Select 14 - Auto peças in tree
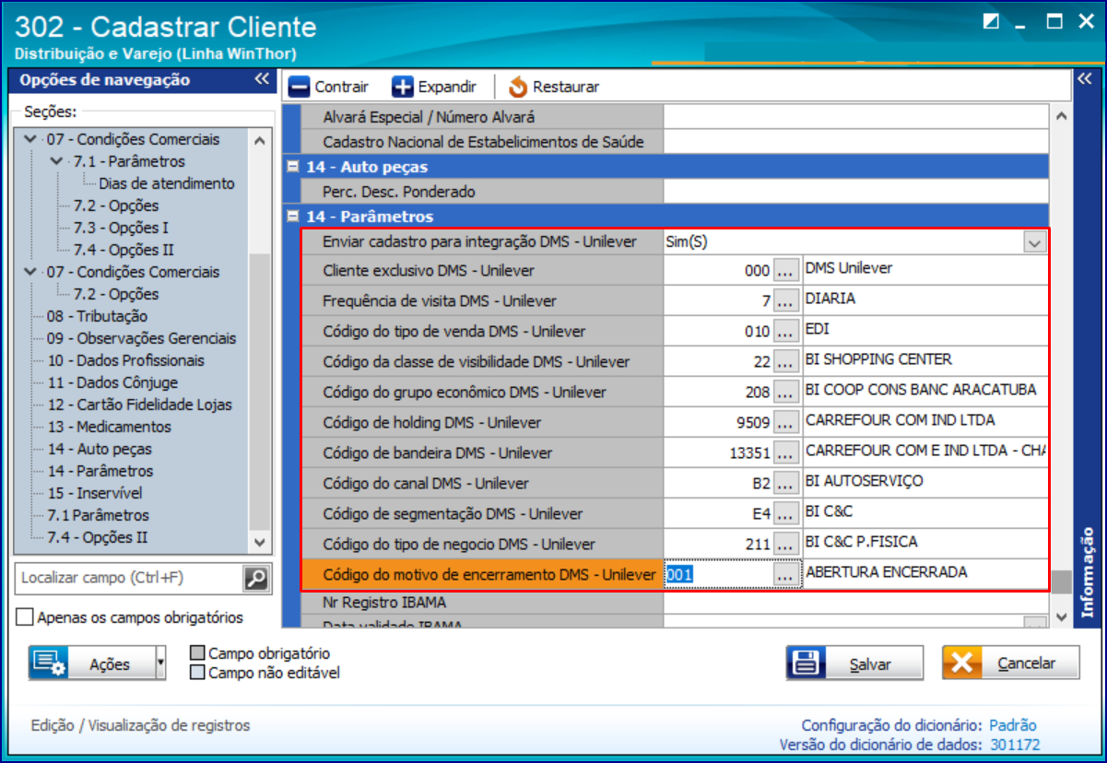The image size is (1107, 763). tap(100, 449)
